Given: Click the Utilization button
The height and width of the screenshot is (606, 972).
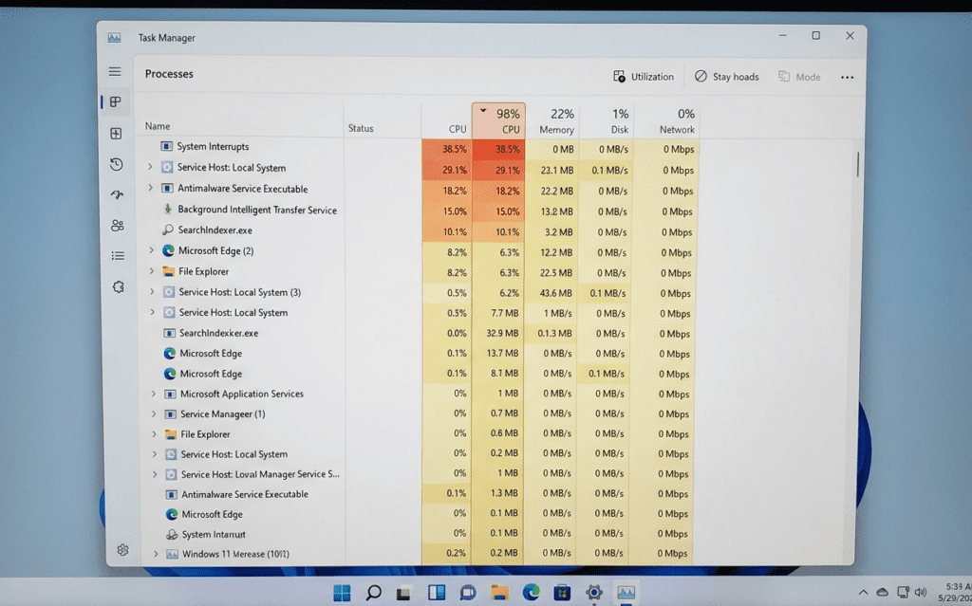Looking at the screenshot, I should pos(644,77).
